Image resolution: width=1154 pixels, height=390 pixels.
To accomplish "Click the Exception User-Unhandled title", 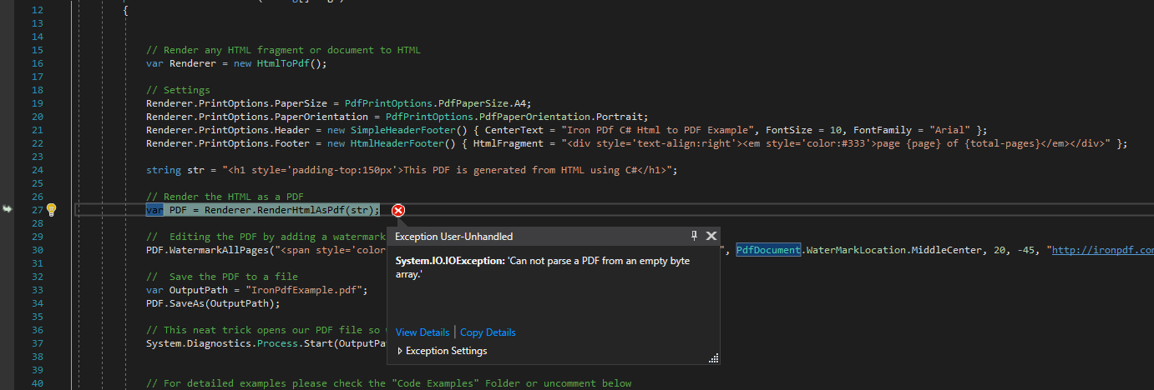I will (x=453, y=237).
